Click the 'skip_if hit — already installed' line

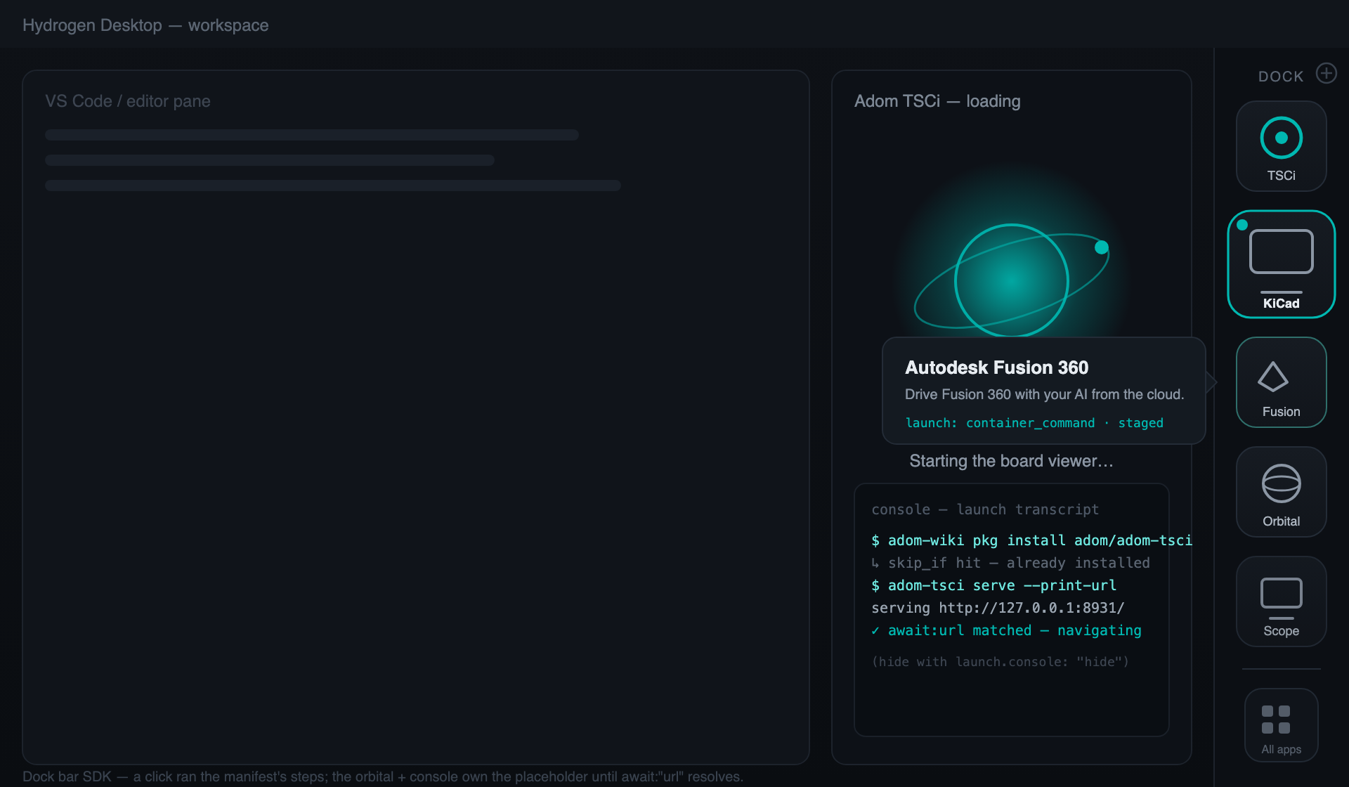click(1010, 563)
